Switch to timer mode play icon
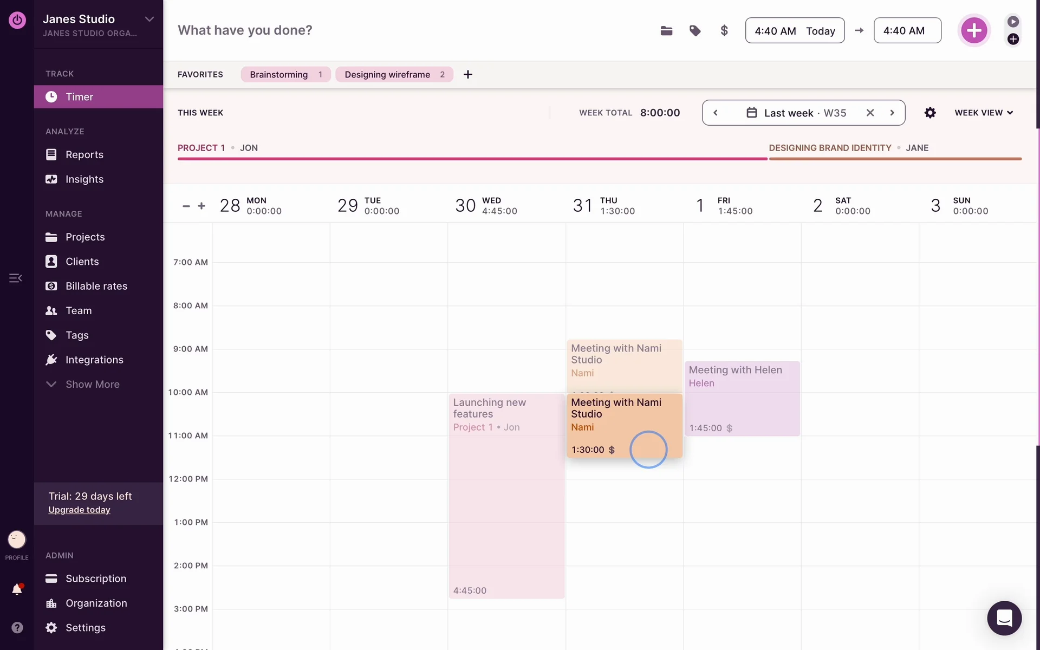 (x=1013, y=22)
